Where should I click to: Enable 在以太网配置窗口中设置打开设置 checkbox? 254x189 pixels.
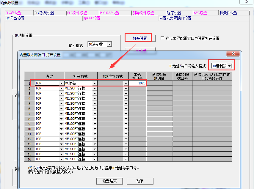[x=162, y=38]
